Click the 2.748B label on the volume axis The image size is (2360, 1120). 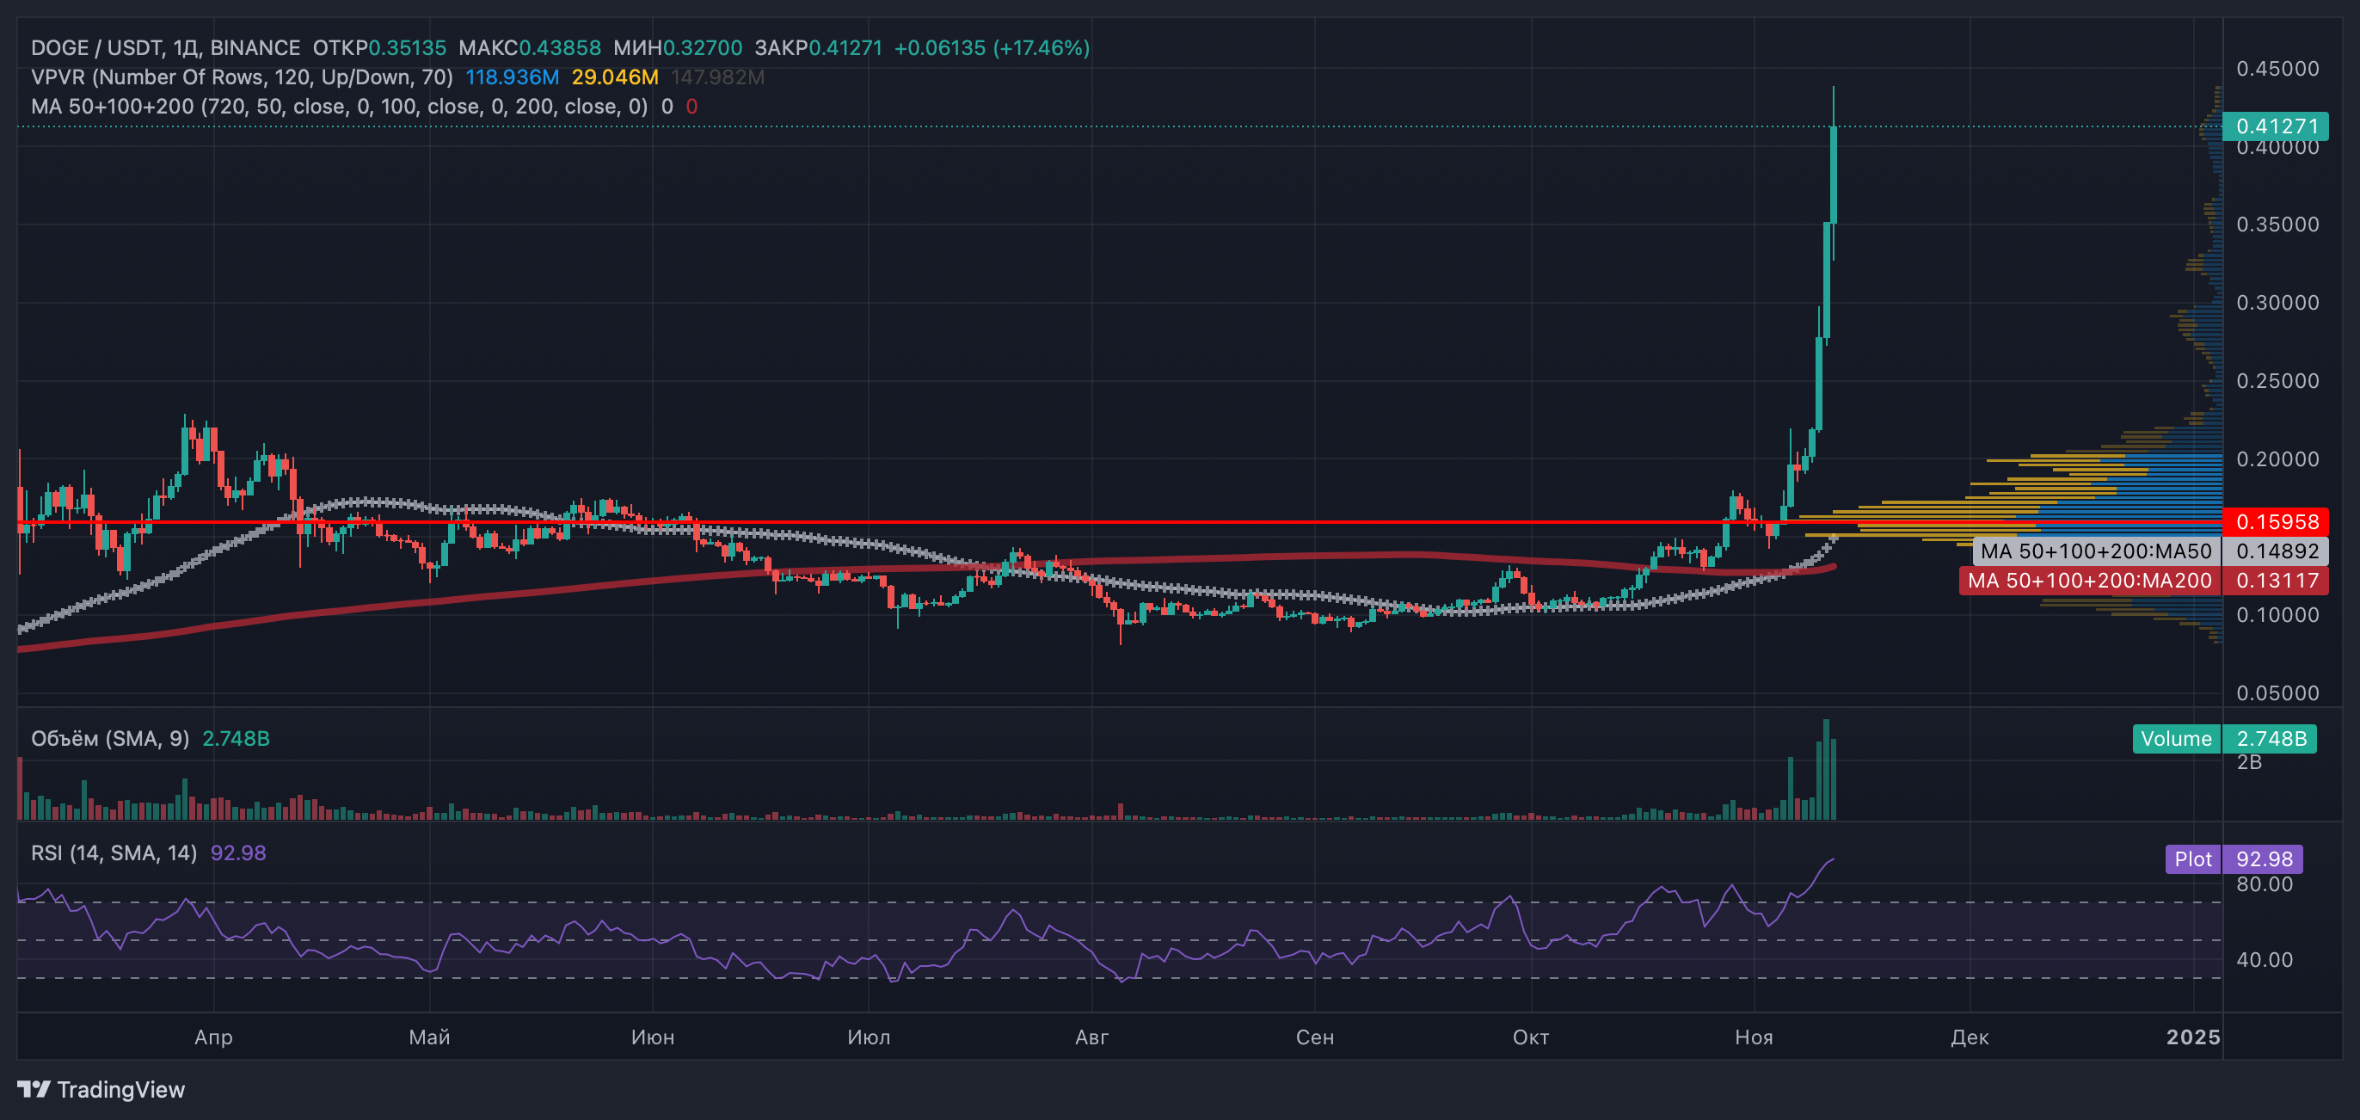2271,739
